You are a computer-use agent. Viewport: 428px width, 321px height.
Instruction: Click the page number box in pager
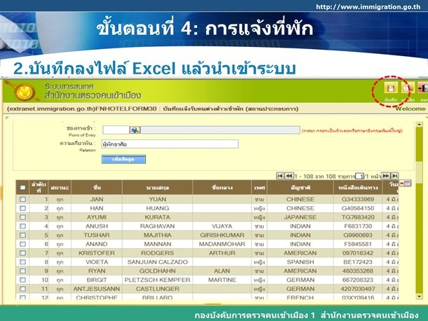pos(359,176)
